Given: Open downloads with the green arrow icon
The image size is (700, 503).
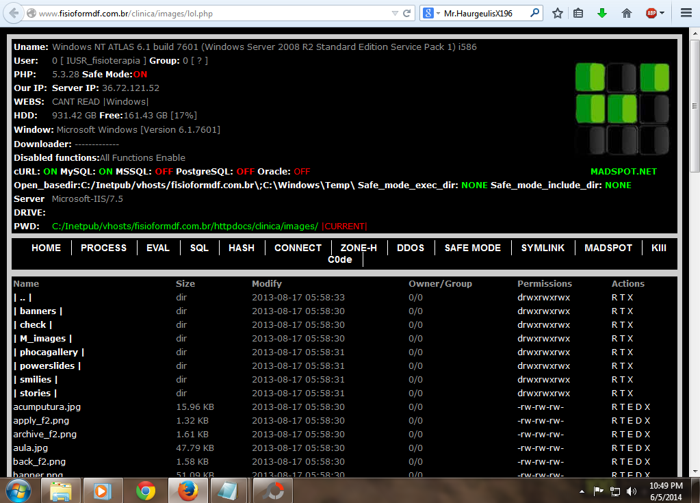Looking at the screenshot, I should tap(601, 12).
